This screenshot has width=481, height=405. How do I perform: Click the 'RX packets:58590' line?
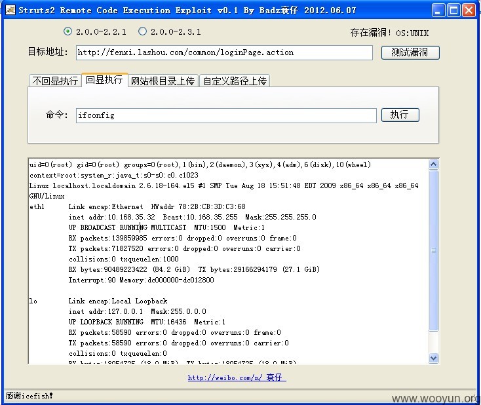(174, 332)
